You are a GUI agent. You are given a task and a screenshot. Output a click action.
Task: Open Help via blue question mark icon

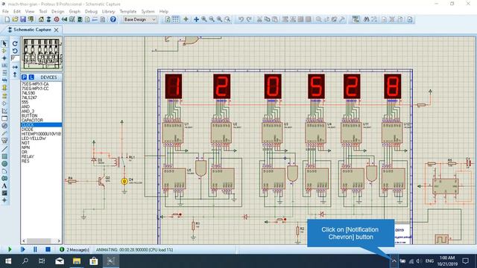tap(113, 19)
